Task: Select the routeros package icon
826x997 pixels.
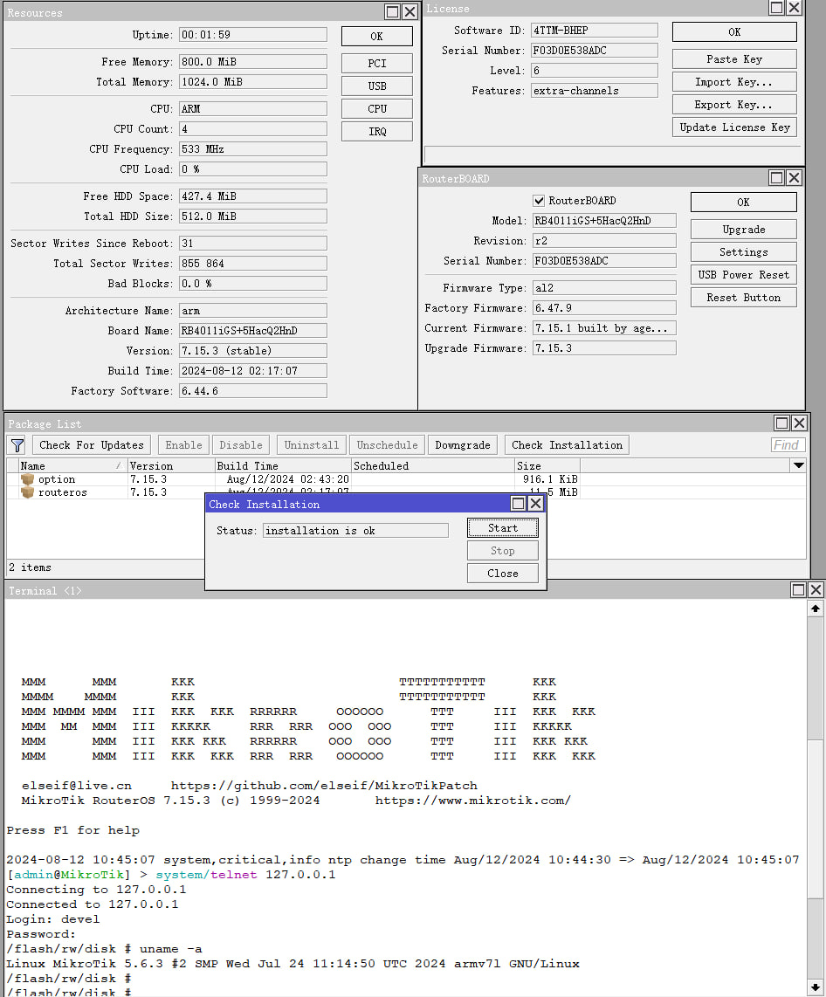Action: click(28, 492)
